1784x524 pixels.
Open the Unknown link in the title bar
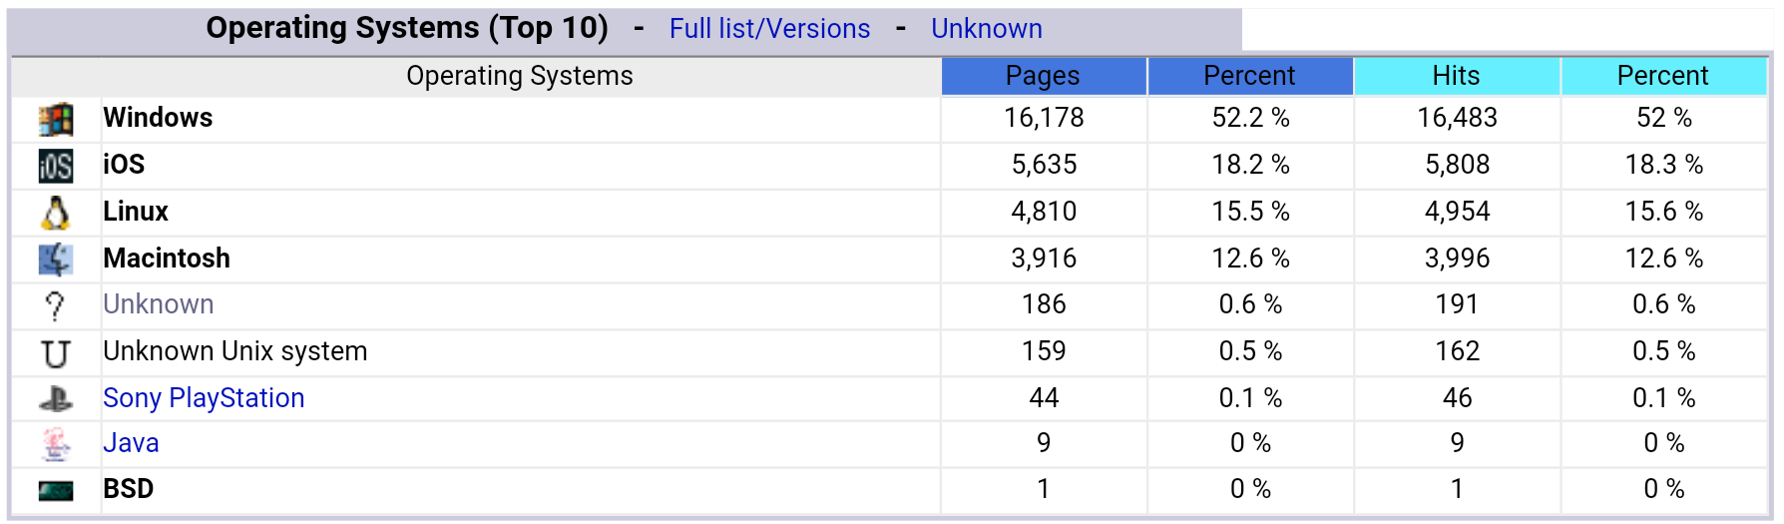point(986,29)
